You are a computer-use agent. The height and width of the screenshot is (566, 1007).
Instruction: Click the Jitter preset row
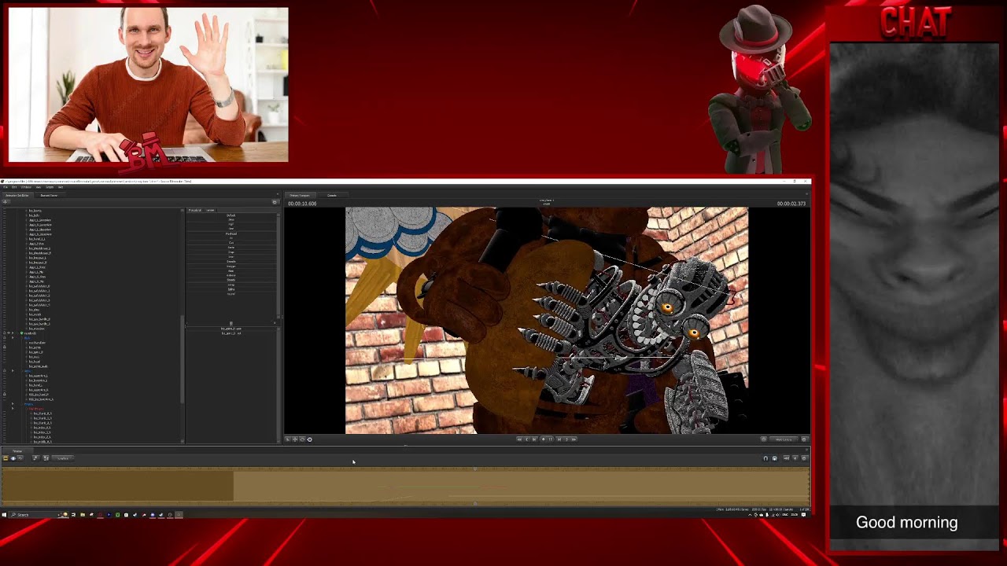coord(231,257)
